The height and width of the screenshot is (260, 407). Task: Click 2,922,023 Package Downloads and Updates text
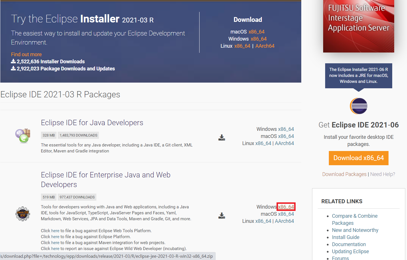point(66,69)
